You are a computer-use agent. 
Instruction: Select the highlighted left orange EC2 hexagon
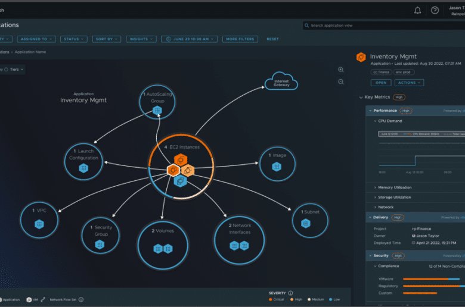[173, 170]
